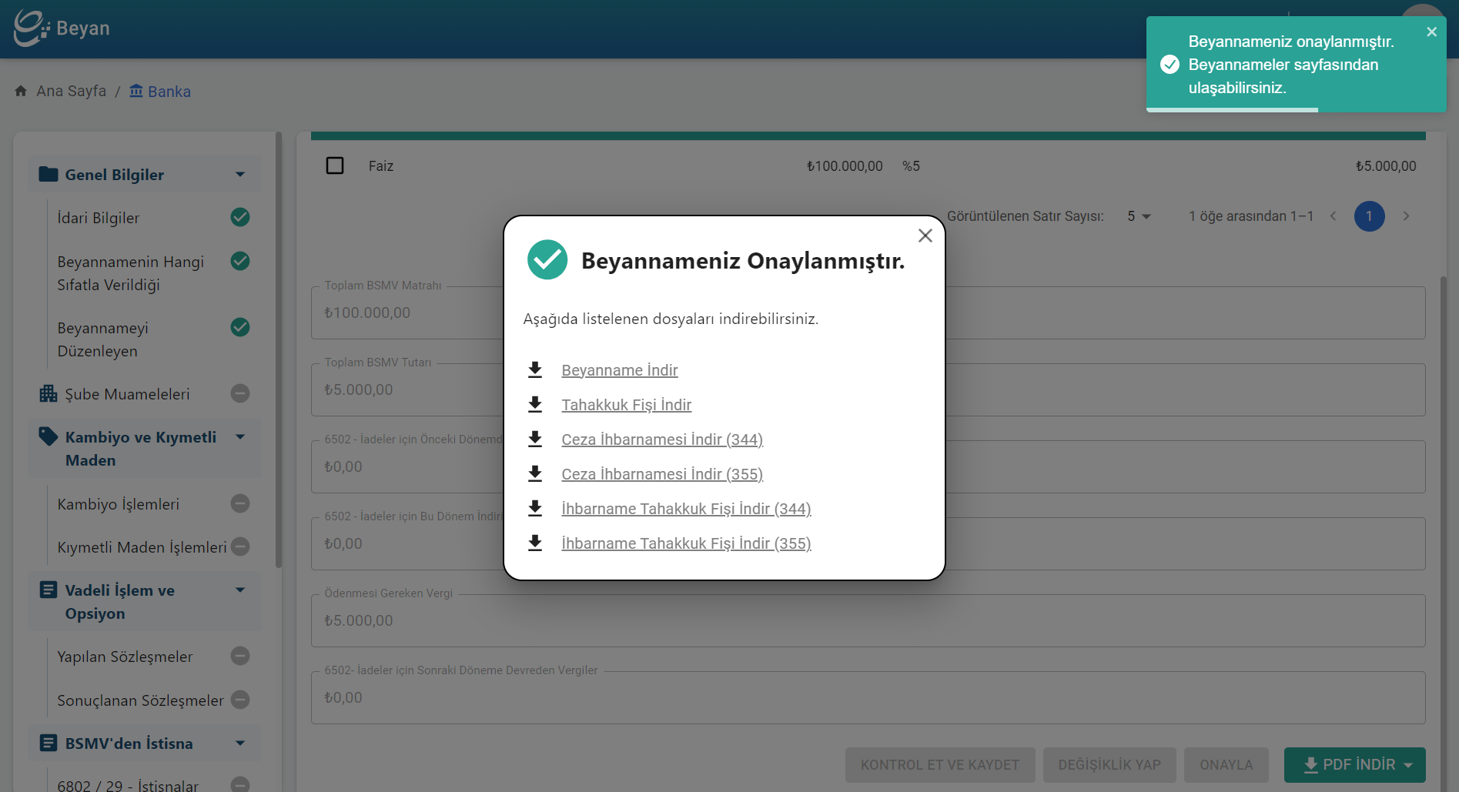Click the download icon beside İhbarname Tahakkuk Fişi (344)
This screenshot has height=792, width=1459.
point(535,508)
